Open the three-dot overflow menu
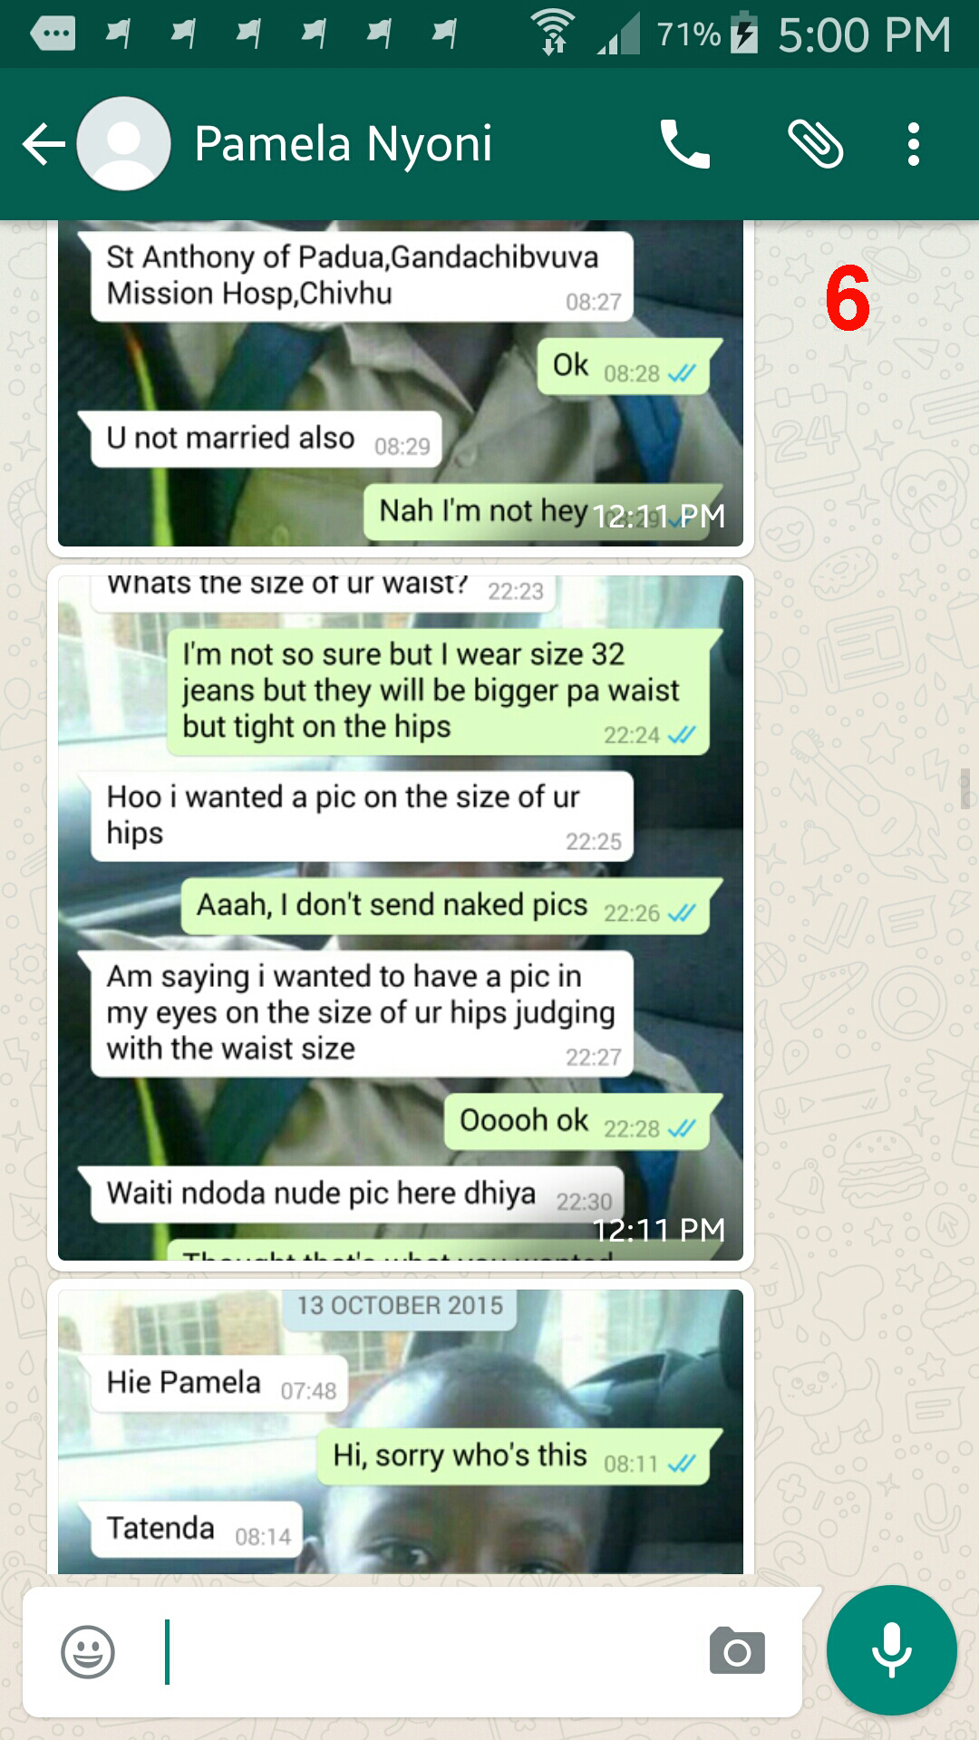 click(x=914, y=144)
